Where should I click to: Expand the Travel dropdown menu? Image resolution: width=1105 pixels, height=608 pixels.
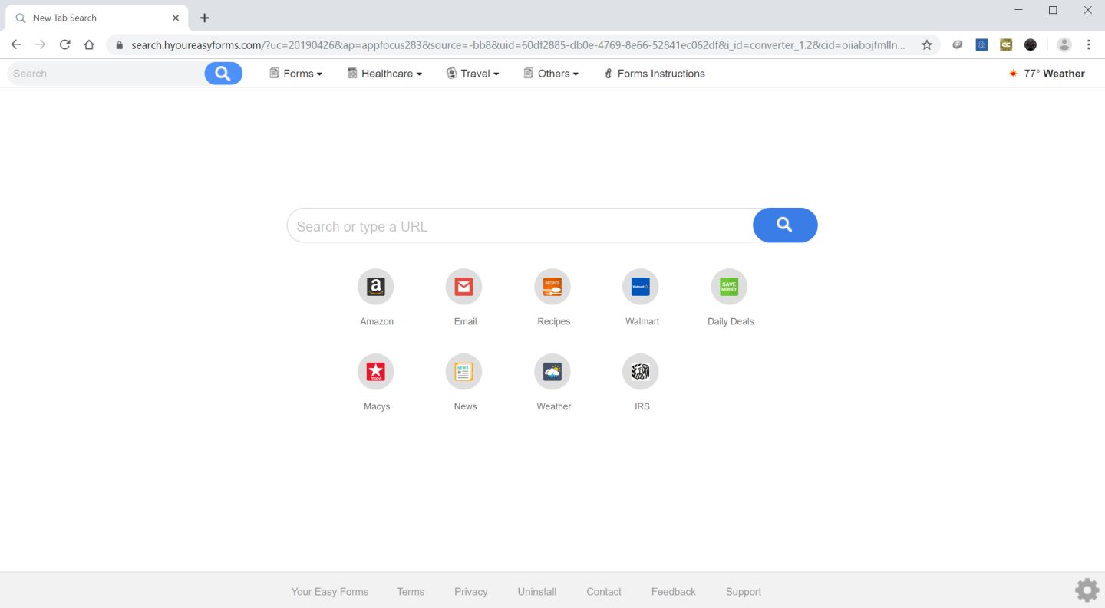[473, 74]
